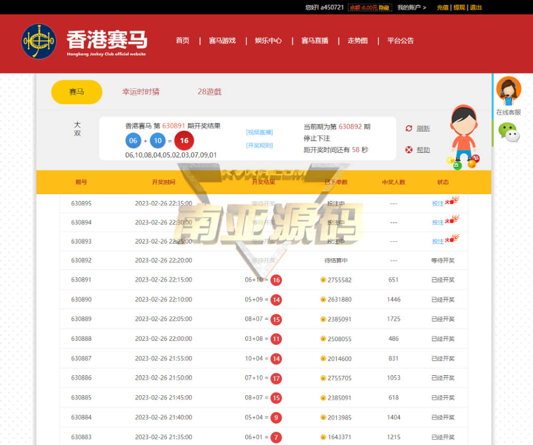The height and width of the screenshot is (445, 533).
Task: Open 赛马游戏 from the navigation bar
Action: [x=222, y=41]
